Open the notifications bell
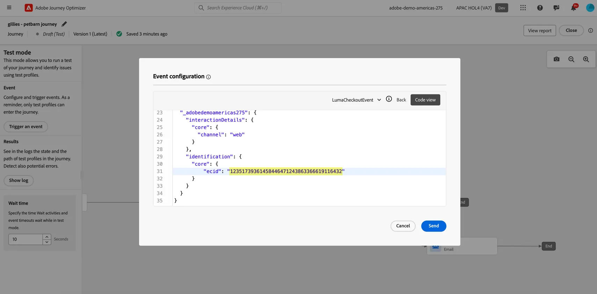597x294 pixels. (x=574, y=8)
